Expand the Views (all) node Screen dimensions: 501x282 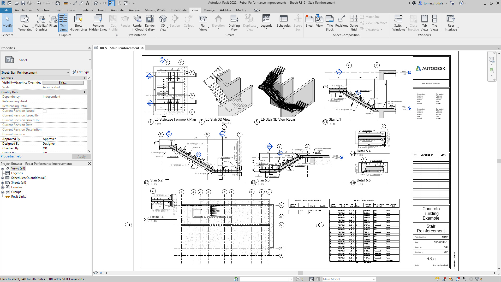point(3,169)
